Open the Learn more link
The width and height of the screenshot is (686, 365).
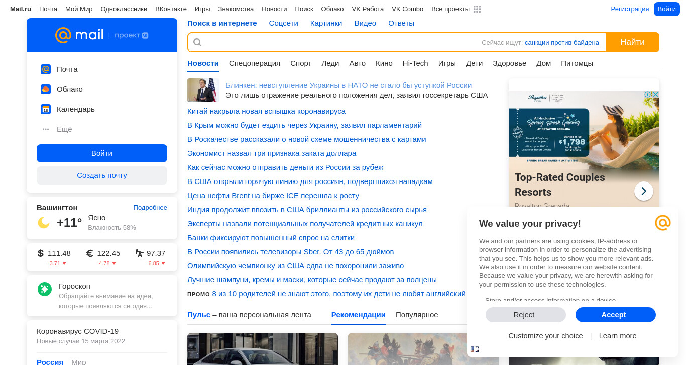coord(618,336)
